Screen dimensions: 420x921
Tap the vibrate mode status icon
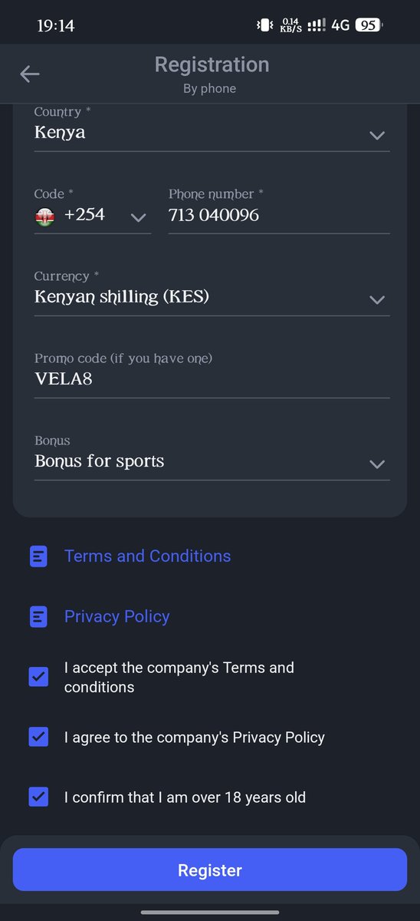coord(264,25)
